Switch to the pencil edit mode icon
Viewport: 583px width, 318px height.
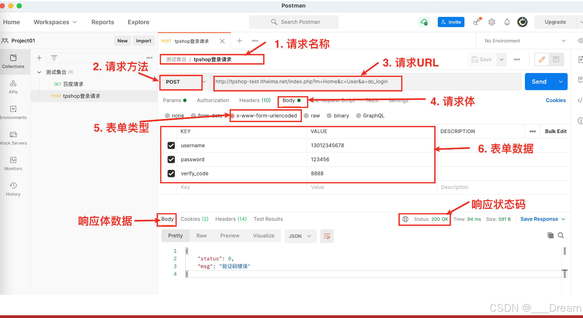click(x=542, y=60)
